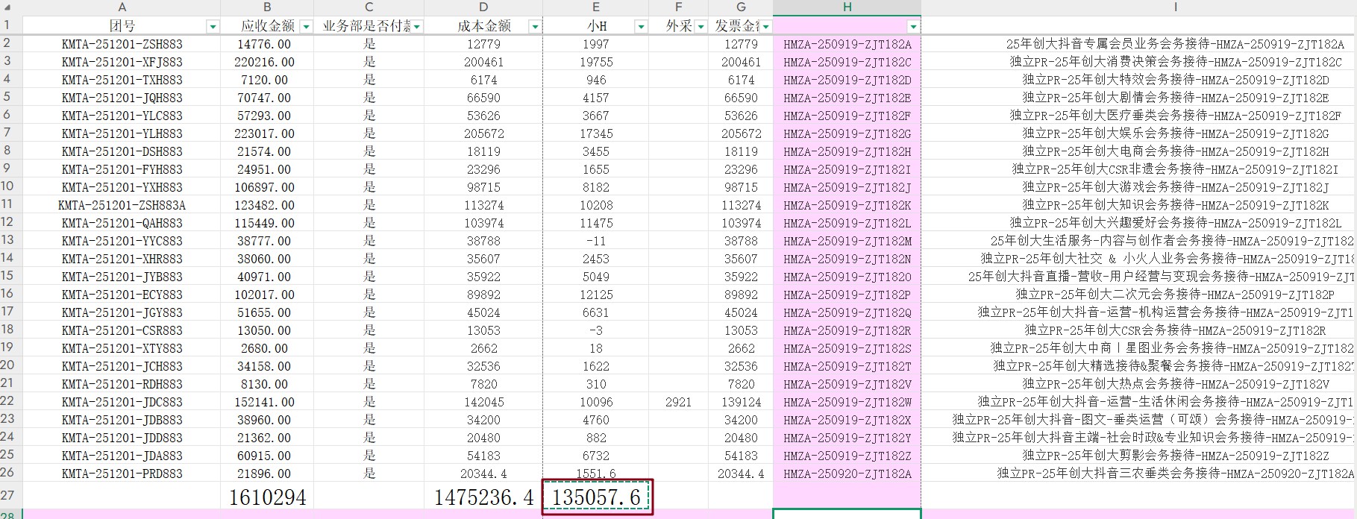The width and height of the screenshot is (1357, 519).
Task: Click the 小H column filter arrow
Action: (640, 27)
